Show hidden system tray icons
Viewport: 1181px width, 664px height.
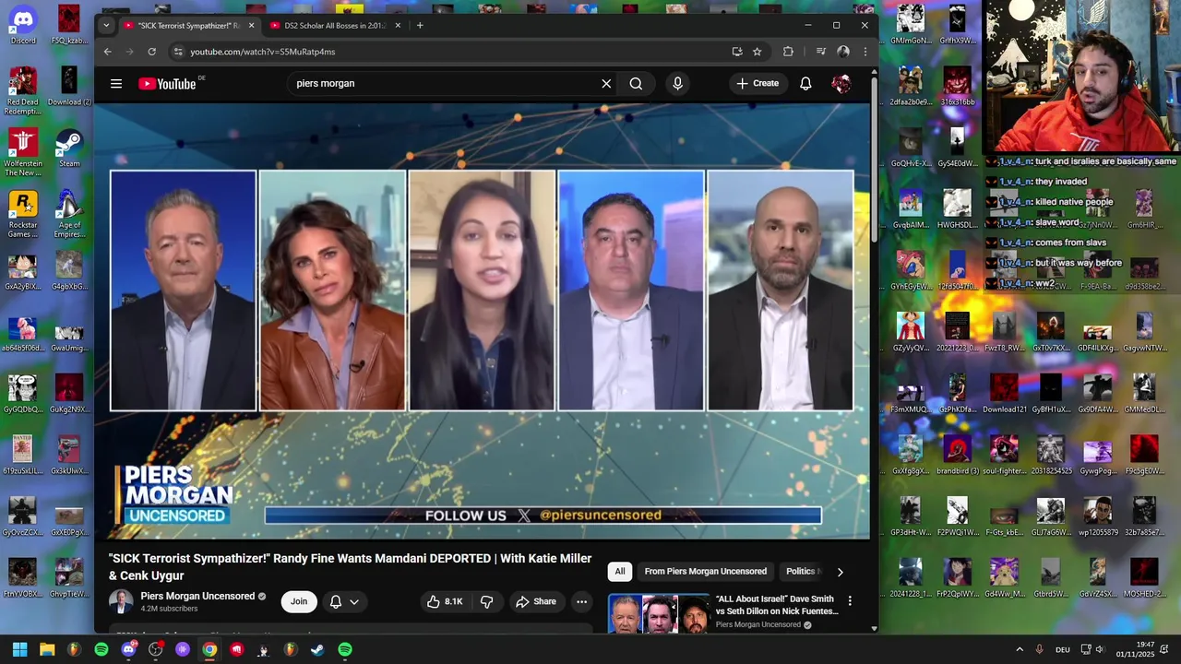point(1020,649)
